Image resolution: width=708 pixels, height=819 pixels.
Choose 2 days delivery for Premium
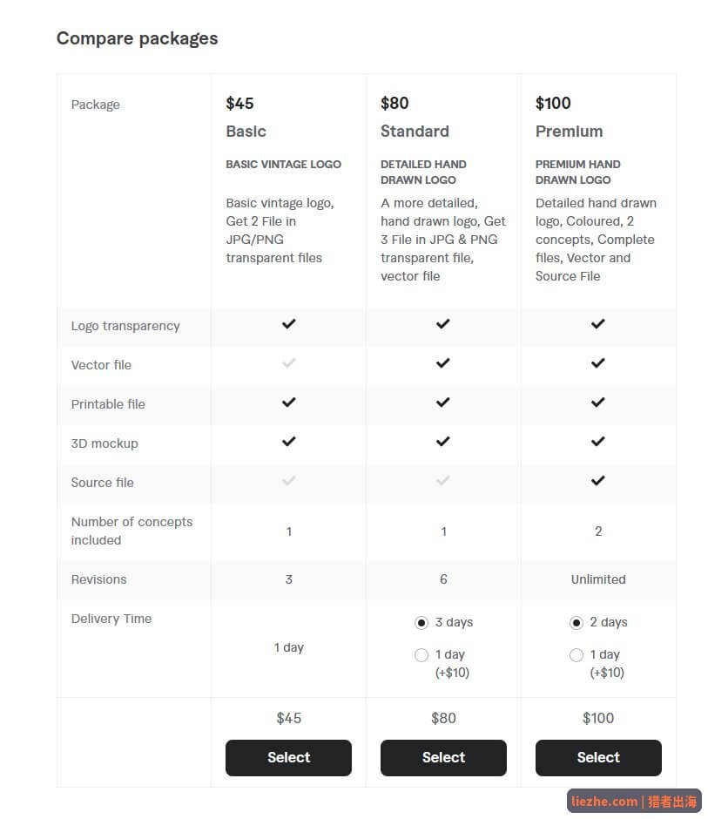(x=577, y=623)
